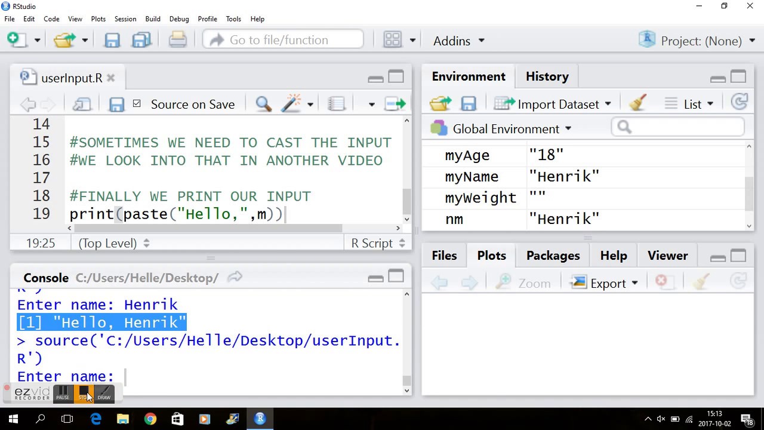The height and width of the screenshot is (430, 764).
Task: Save all open documents icon
Action: coord(142,40)
